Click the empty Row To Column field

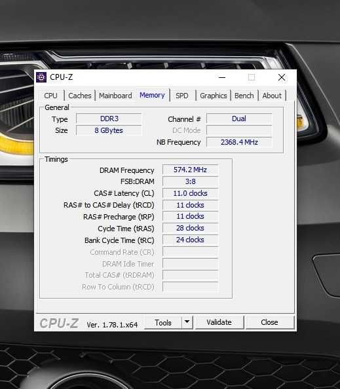tap(191, 287)
